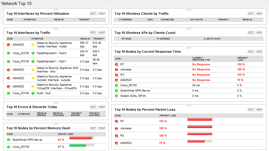Click yellow status icon of 'outside' interface
Screen dimensions: 269x151
(33, 78)
